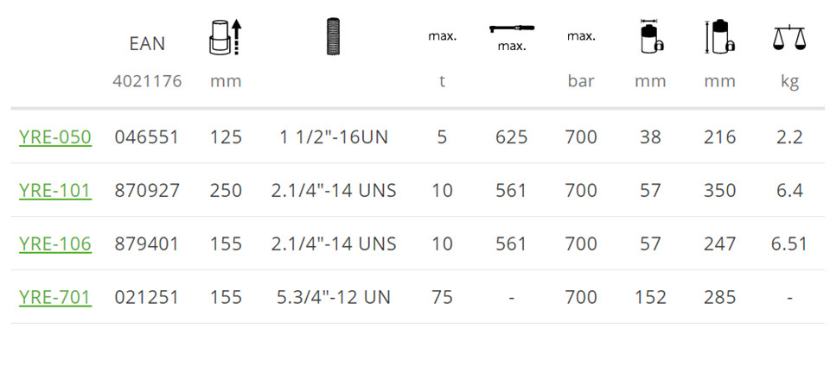Click the 350 mm height value

720,190
